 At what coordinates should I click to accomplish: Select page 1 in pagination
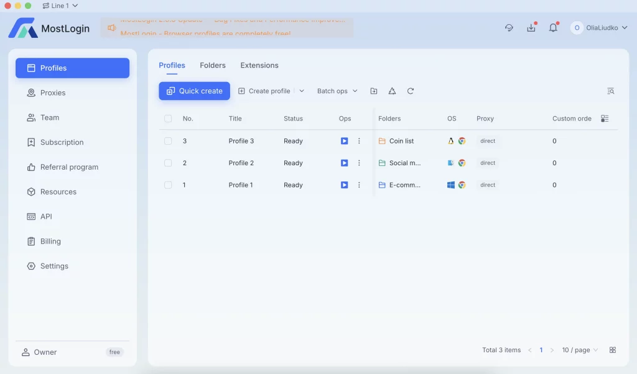click(541, 350)
